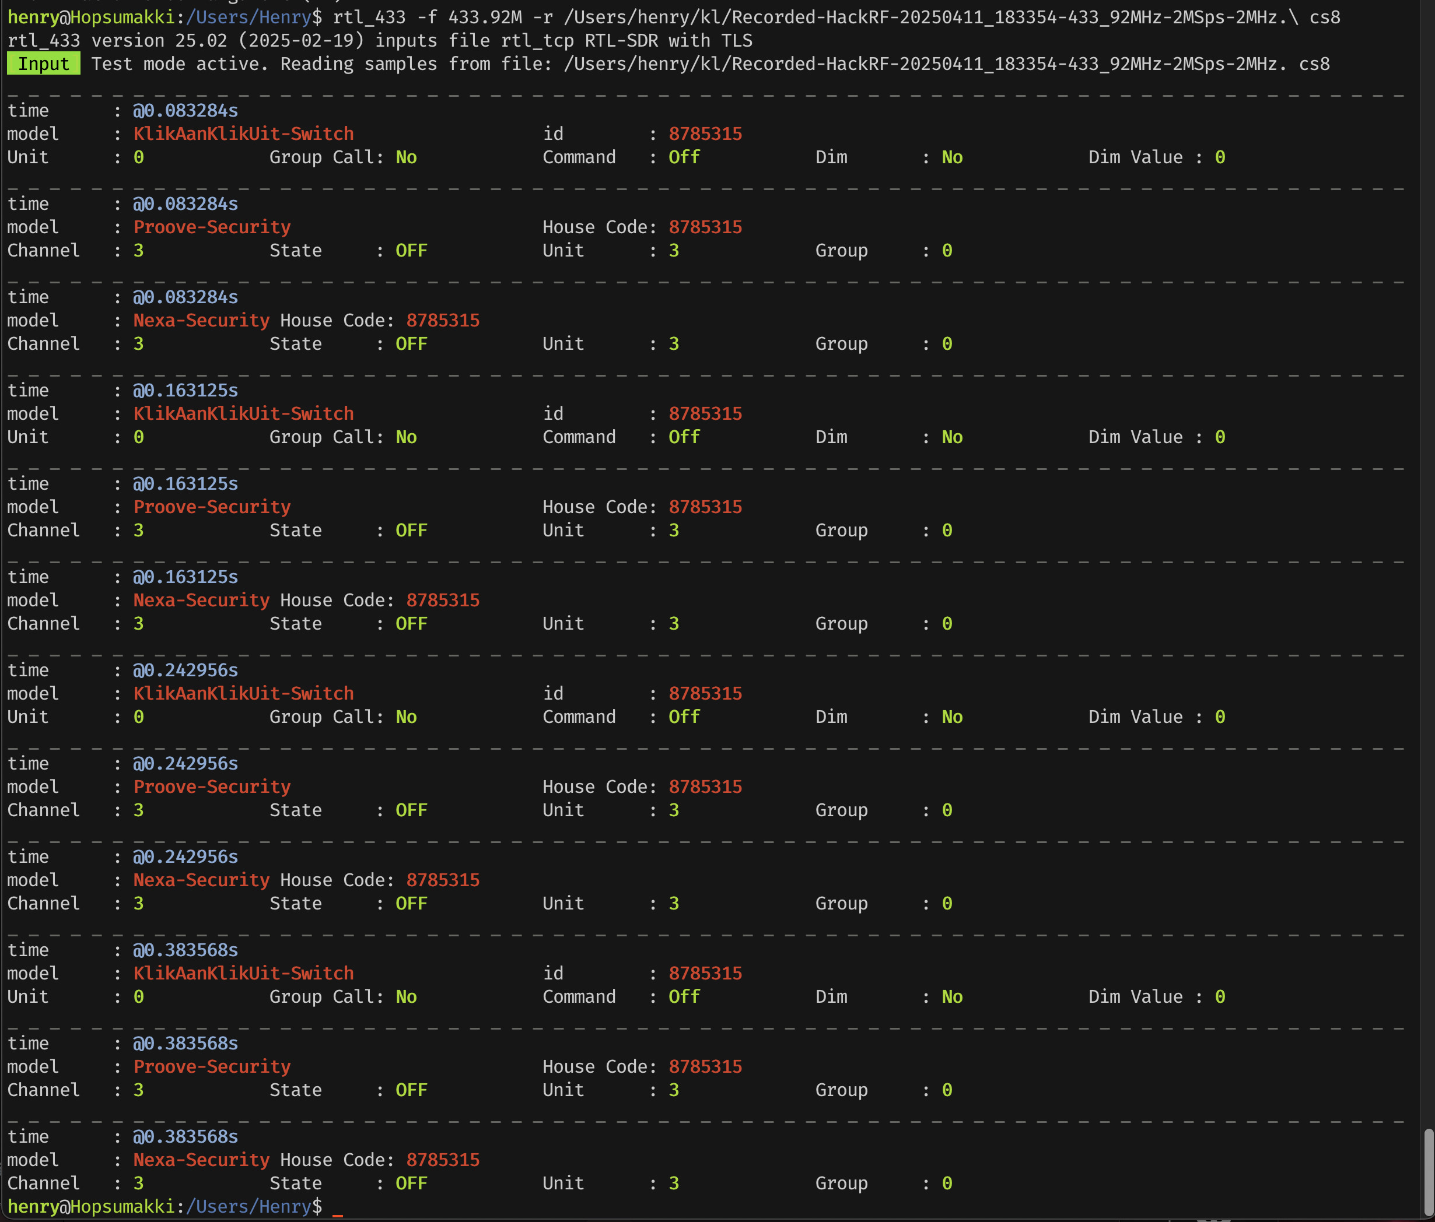Click Proove-Security model in 0.242956s record
This screenshot has width=1435, height=1222.
pyautogui.click(x=211, y=786)
